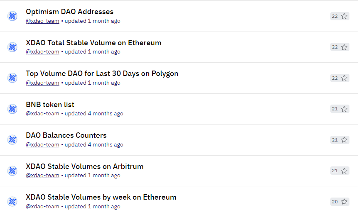Screen dimensions: 359x210
Task: Open Top Volume DAO for Last 30 Days
Action: click(x=102, y=73)
